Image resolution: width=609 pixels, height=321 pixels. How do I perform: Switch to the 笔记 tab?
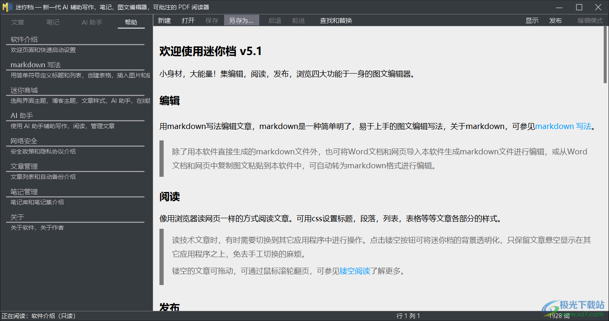(x=53, y=22)
